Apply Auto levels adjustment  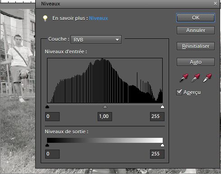coord(196,62)
